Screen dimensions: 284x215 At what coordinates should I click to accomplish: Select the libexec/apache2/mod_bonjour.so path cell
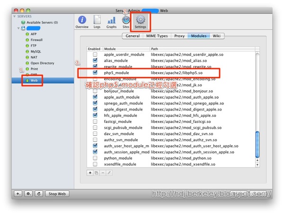pyautogui.click(x=182, y=91)
